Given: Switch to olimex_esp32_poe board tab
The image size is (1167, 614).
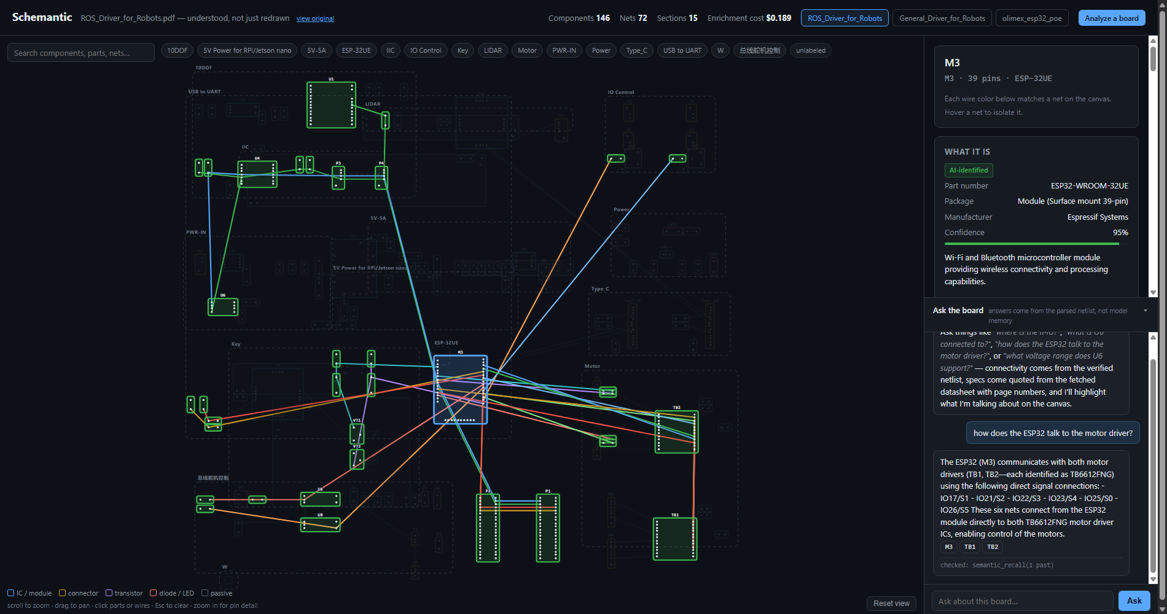Looking at the screenshot, I should (1032, 18).
